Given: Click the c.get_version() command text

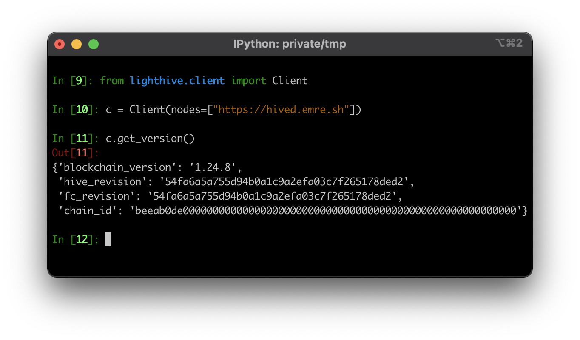Looking at the screenshot, I should tap(150, 139).
